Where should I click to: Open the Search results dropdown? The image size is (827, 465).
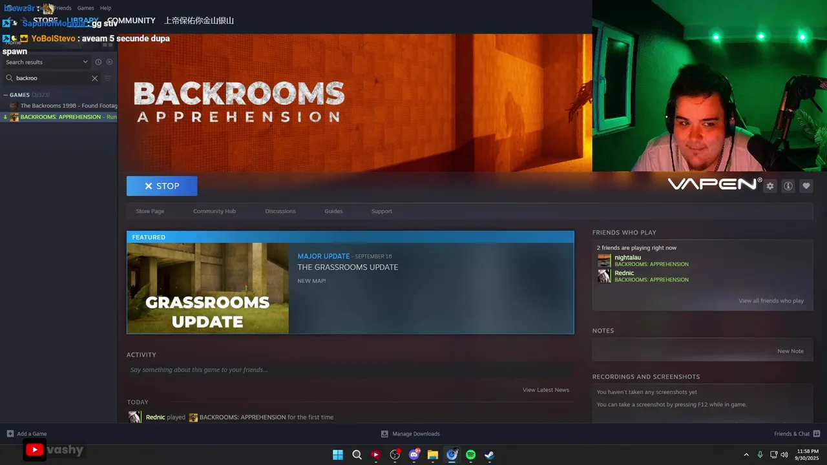47,62
